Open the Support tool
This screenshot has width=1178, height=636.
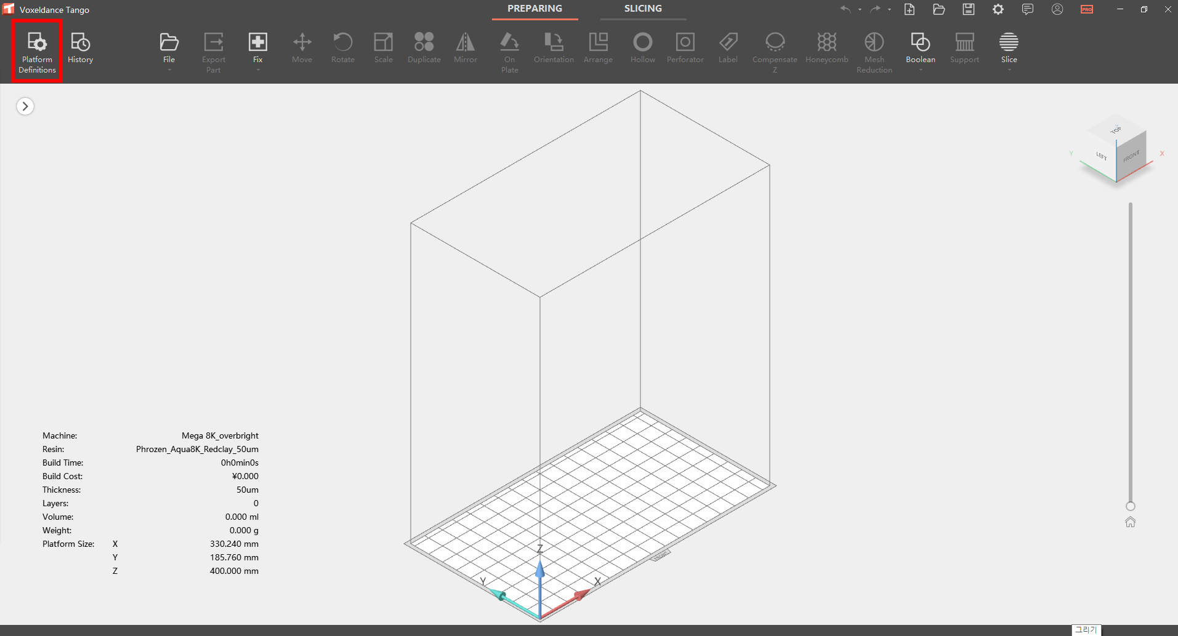pos(964,48)
